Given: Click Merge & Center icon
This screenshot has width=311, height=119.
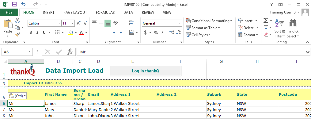Looking at the screenshot, I should [x=132, y=33].
